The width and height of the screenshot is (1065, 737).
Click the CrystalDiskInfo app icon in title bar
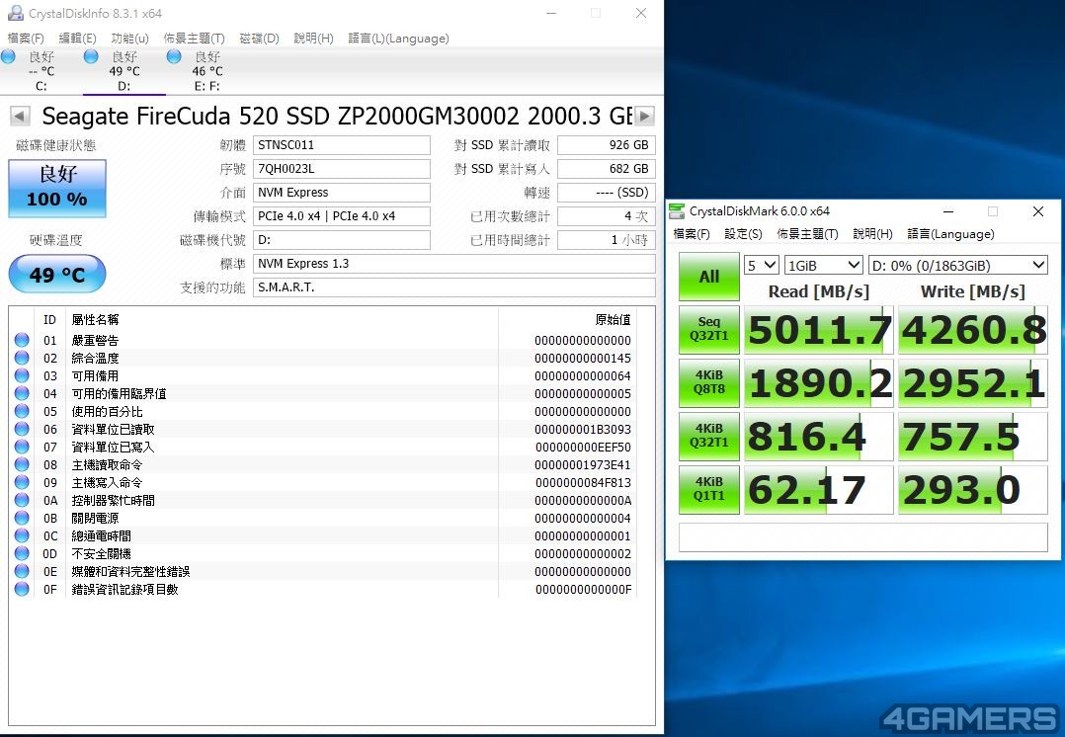[x=15, y=13]
